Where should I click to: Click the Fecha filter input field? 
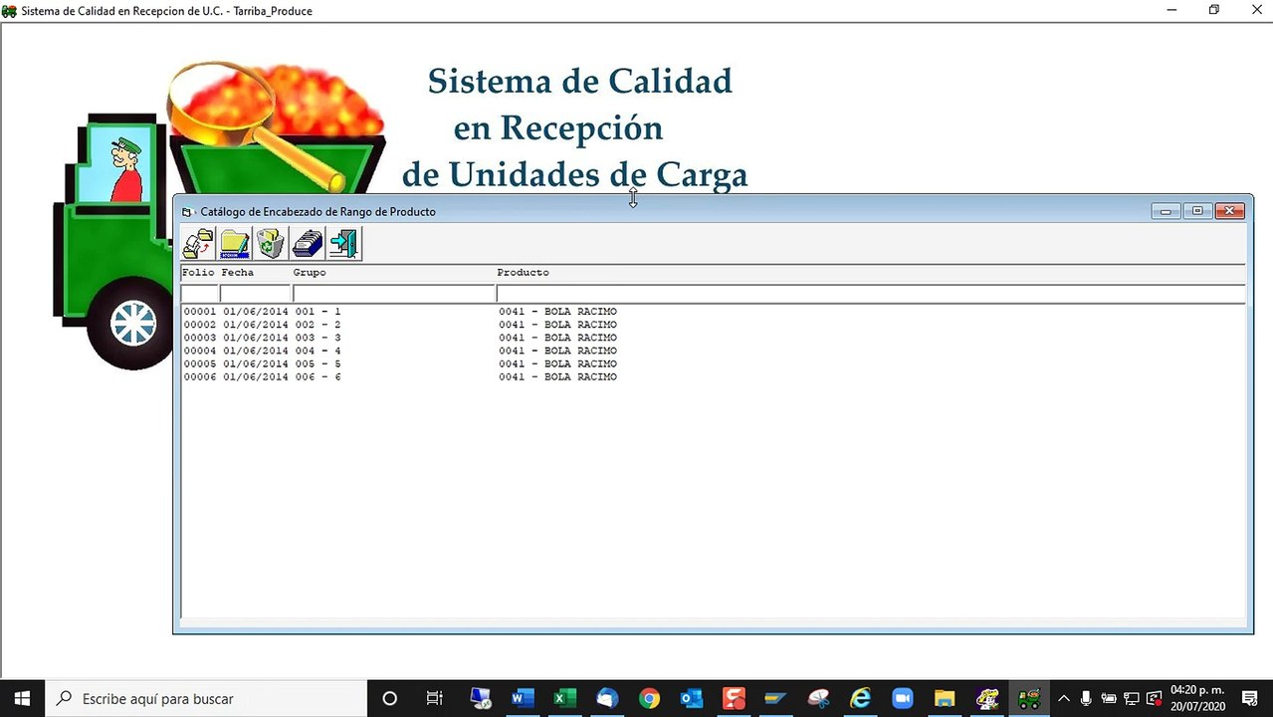(255, 294)
